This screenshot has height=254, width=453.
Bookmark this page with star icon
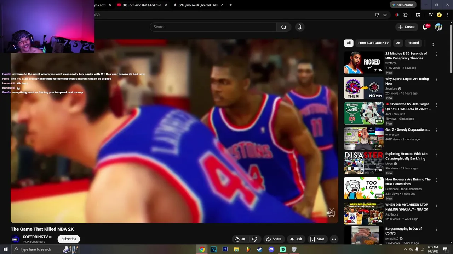(x=385, y=15)
